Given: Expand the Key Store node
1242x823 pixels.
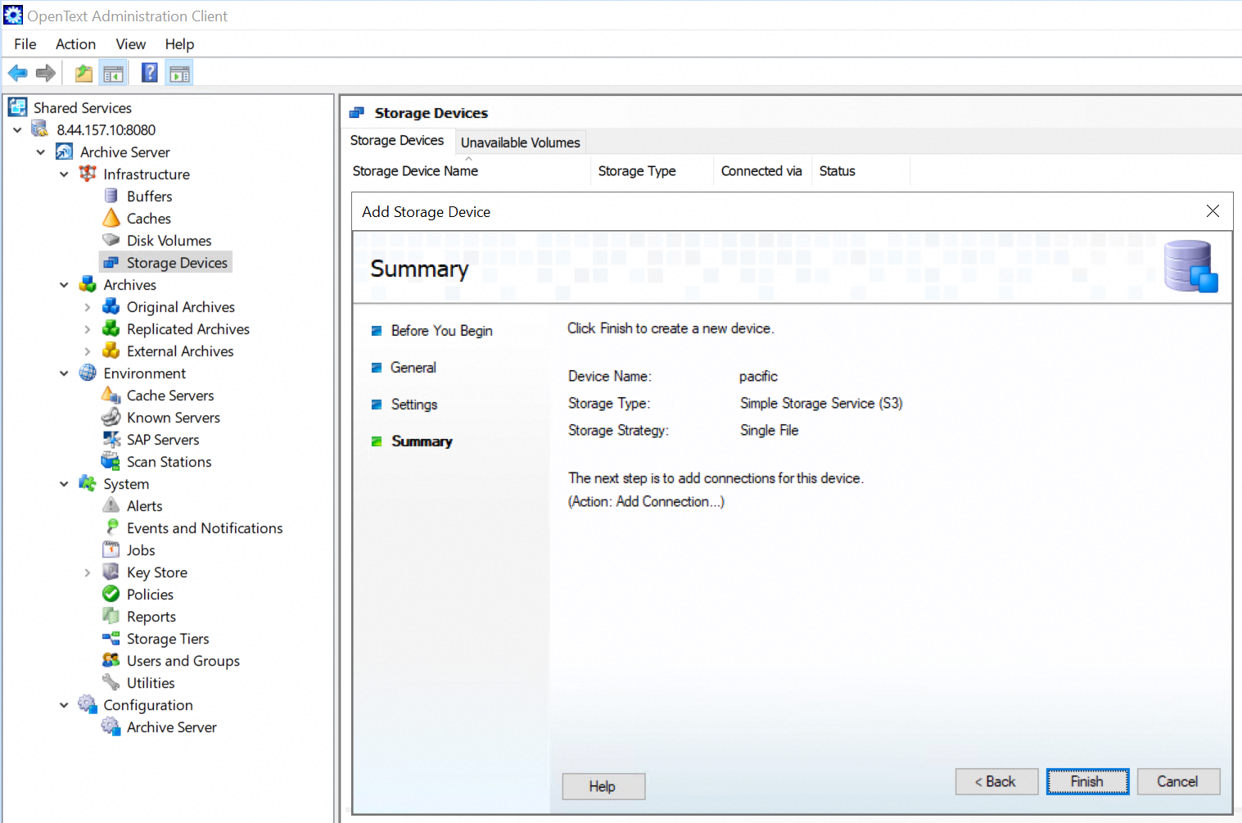Looking at the screenshot, I should pos(88,572).
